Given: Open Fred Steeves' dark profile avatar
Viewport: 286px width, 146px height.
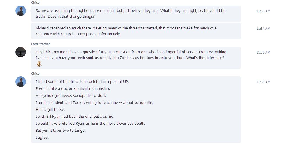Looking at the screenshot, I should (21, 52).
